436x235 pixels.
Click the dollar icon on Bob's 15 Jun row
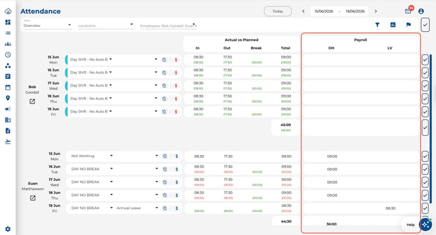click(x=176, y=60)
